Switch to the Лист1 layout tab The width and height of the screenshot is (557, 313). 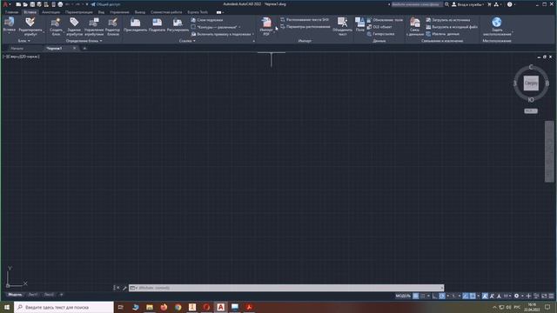pyautogui.click(x=32, y=295)
